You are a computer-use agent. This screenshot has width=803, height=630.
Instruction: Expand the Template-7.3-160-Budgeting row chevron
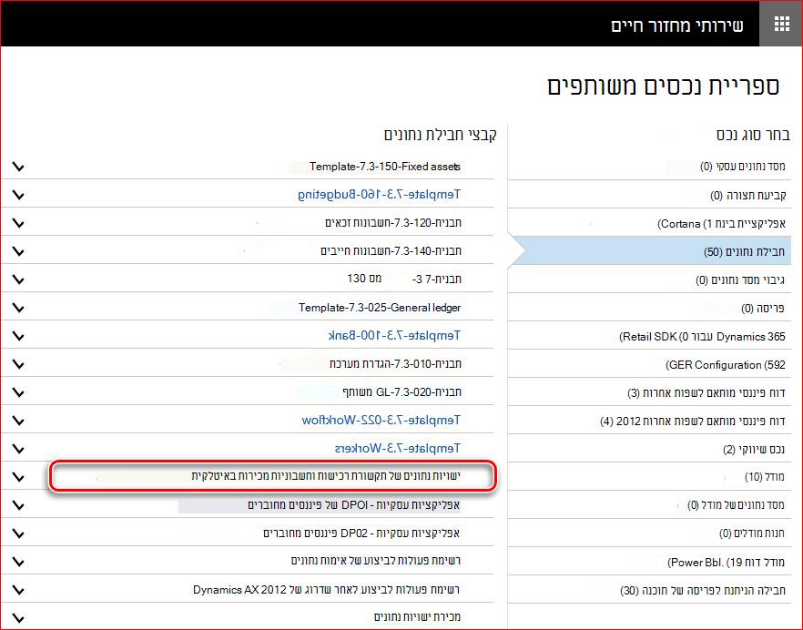(x=18, y=195)
